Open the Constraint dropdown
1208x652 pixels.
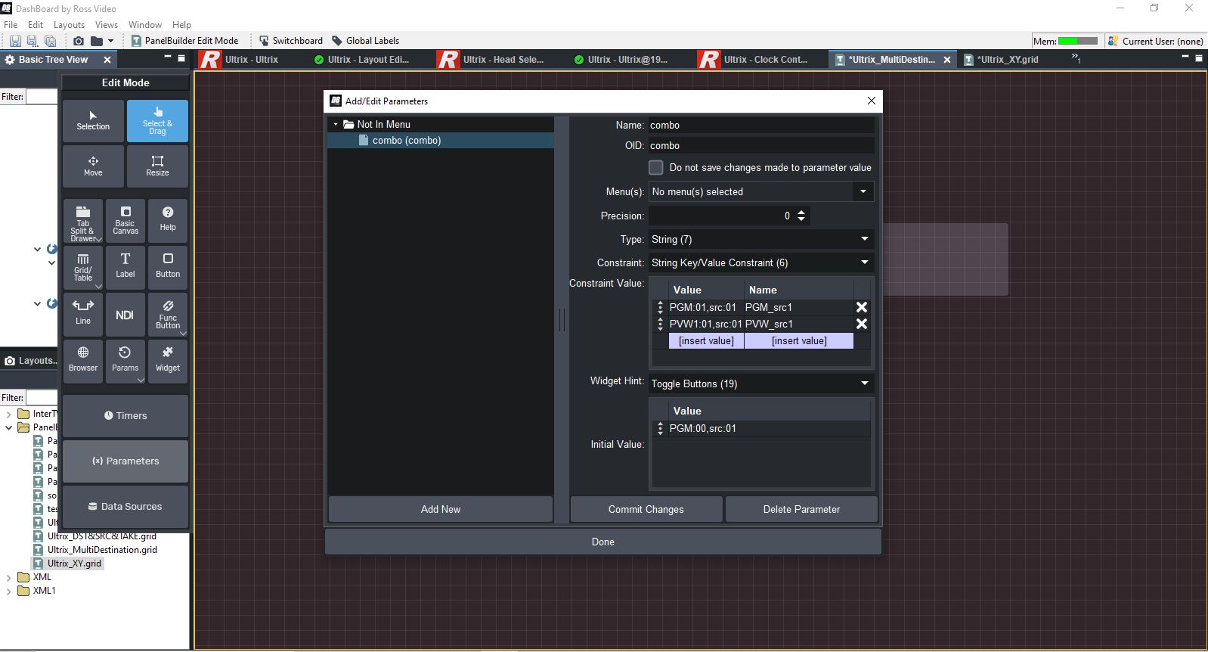(x=761, y=262)
